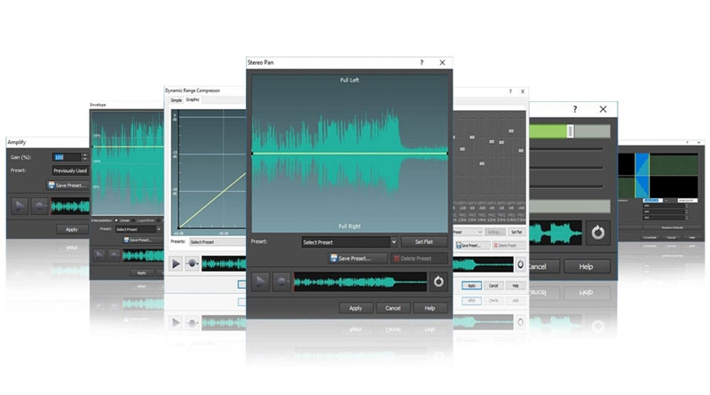710x395 pixels.
Task: Click the Full Left label in Stereo Pan
Action: coord(350,80)
